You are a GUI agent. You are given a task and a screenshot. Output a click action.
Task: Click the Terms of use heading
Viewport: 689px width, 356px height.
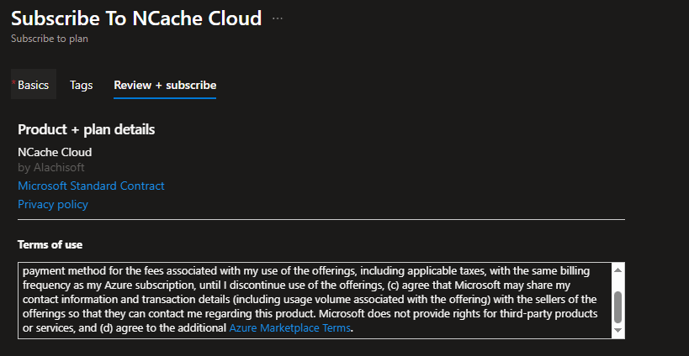[x=50, y=244]
